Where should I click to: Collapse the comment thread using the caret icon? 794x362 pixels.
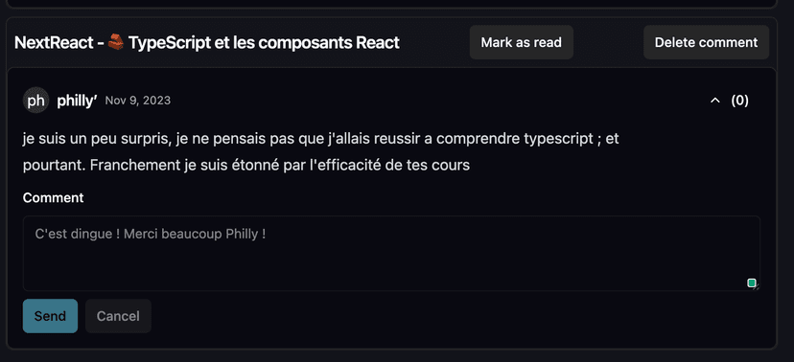pos(715,101)
